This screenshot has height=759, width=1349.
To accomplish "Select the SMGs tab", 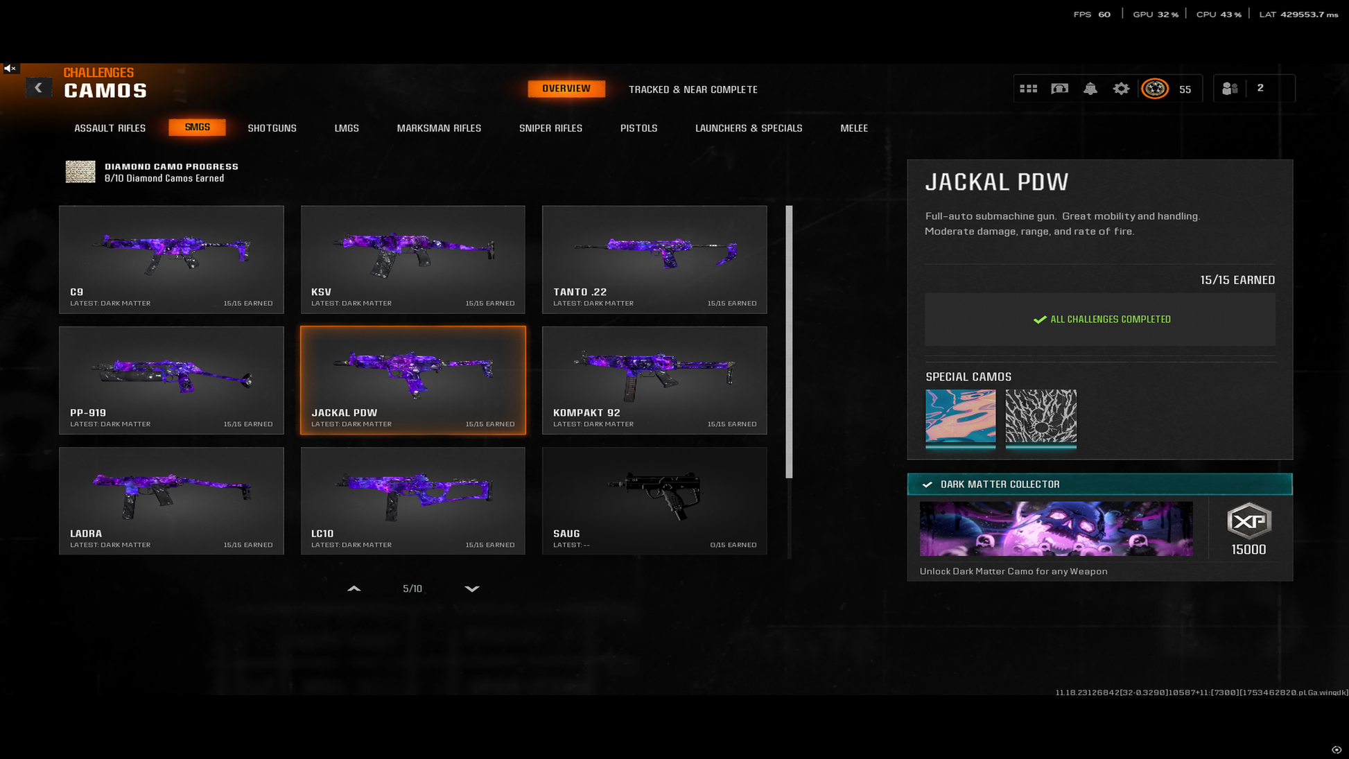I will pos(198,128).
